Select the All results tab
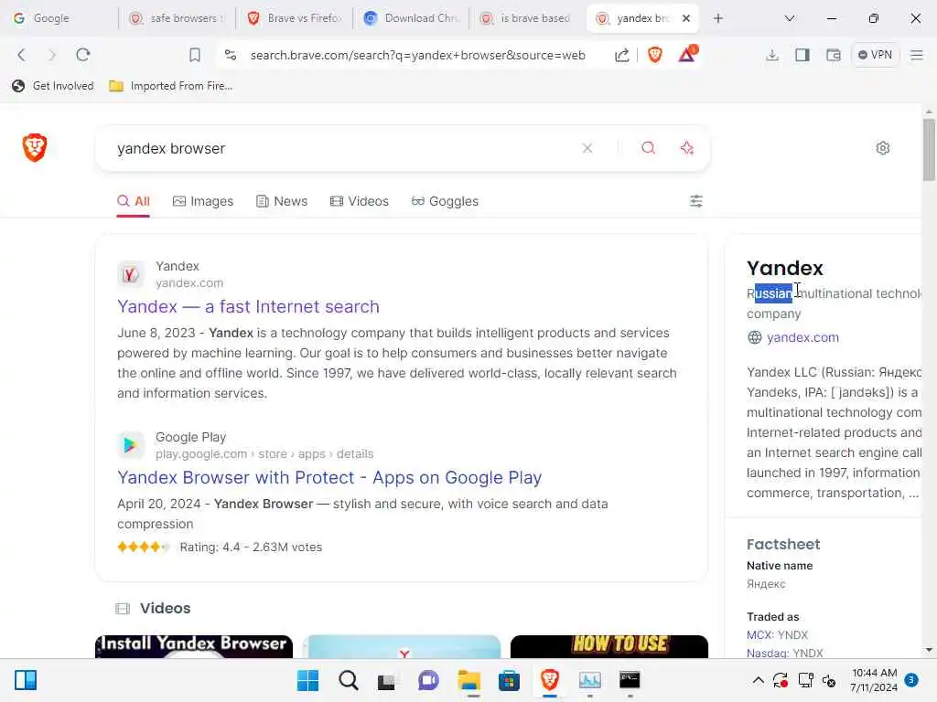Viewport: 937px width, 702px height. 134,201
